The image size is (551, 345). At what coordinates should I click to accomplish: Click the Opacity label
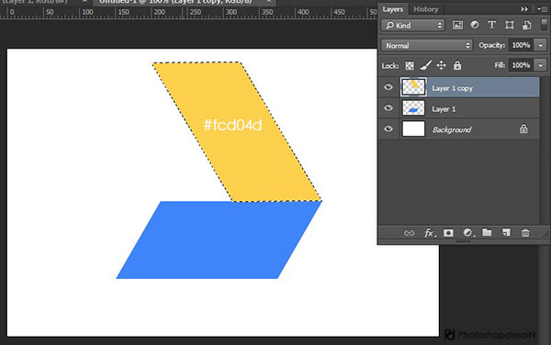[x=491, y=45]
